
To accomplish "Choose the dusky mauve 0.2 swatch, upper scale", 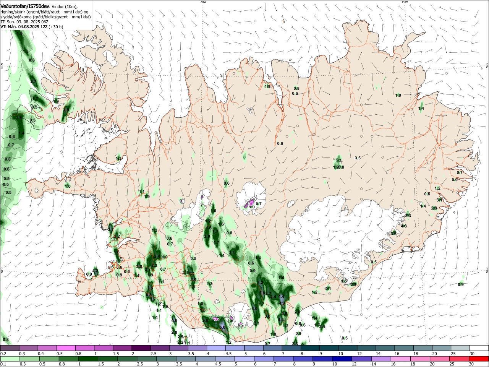I will (x=10, y=348).
